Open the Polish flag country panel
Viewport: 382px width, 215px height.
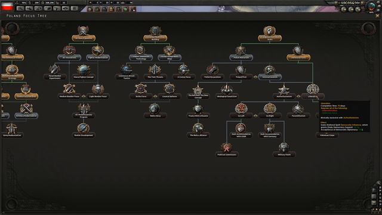click(x=7, y=6)
